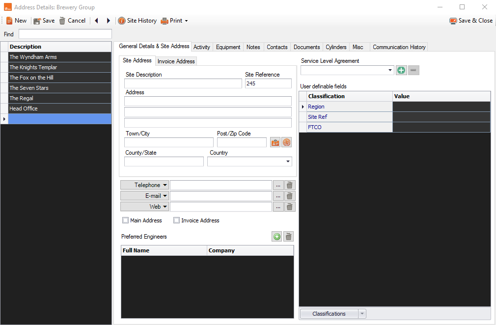Open the Web type dropdown

click(165, 207)
